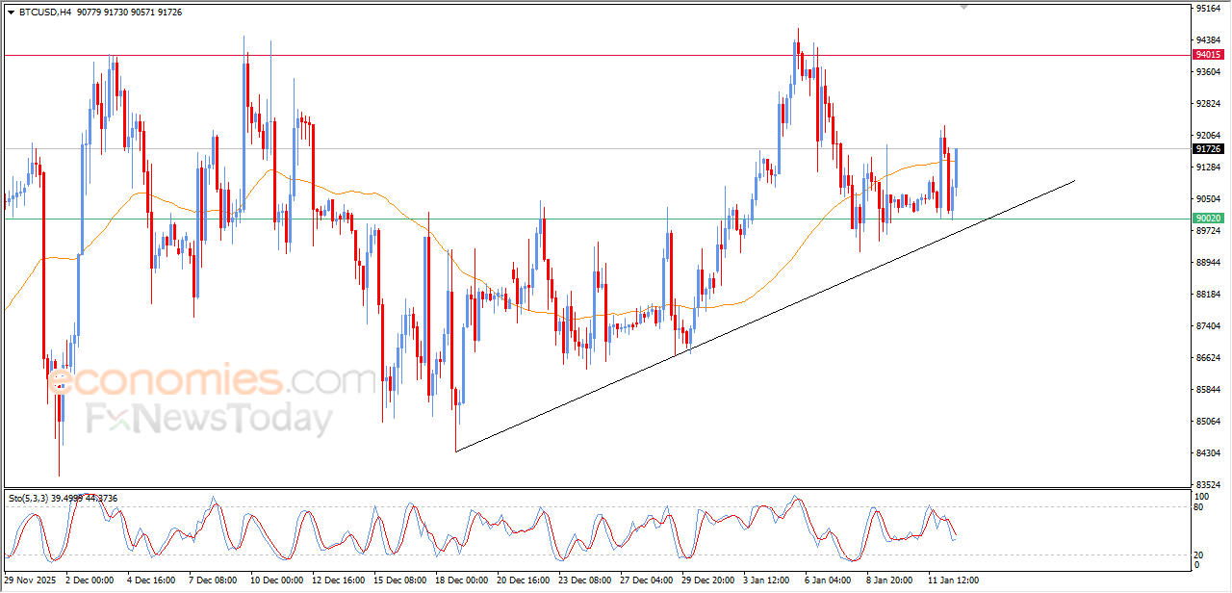Click the FxNewsToday watermark text
This screenshot has width=1232, height=593.
(209, 420)
